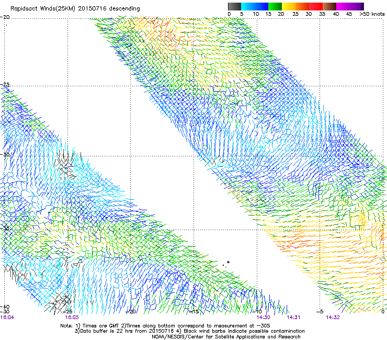Select the "-35" latitude label on left axis
The height and width of the screenshot is (340, 387).
click(x=5, y=228)
